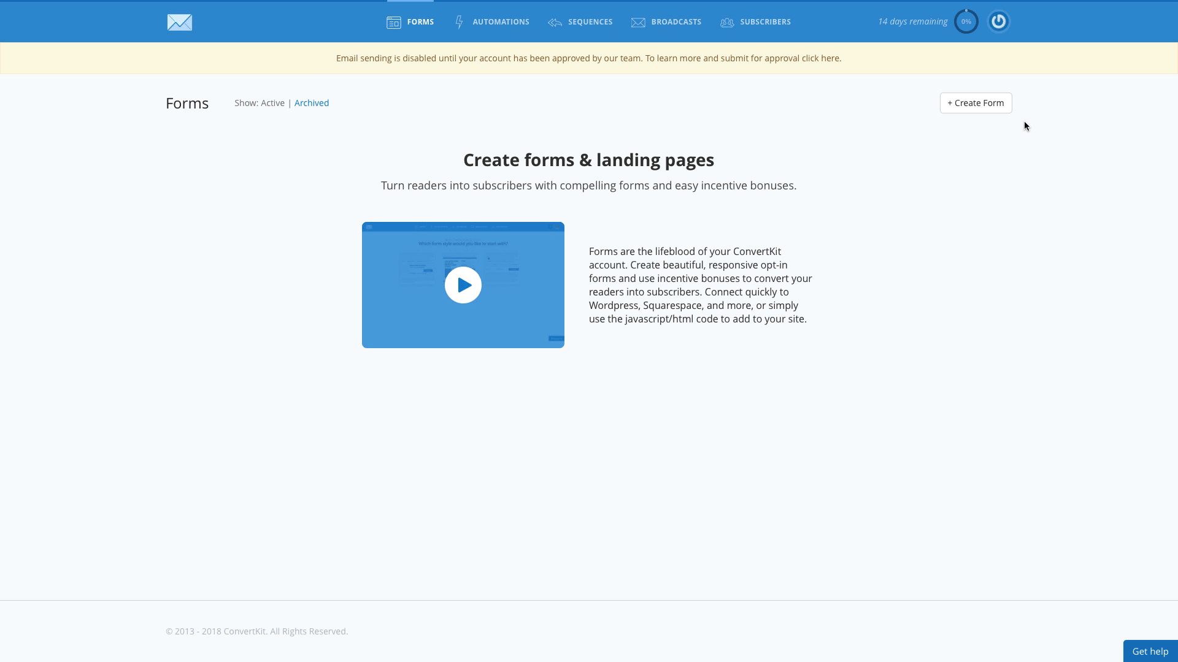Open the Forms tab label
1178x662 pixels.
coord(420,22)
